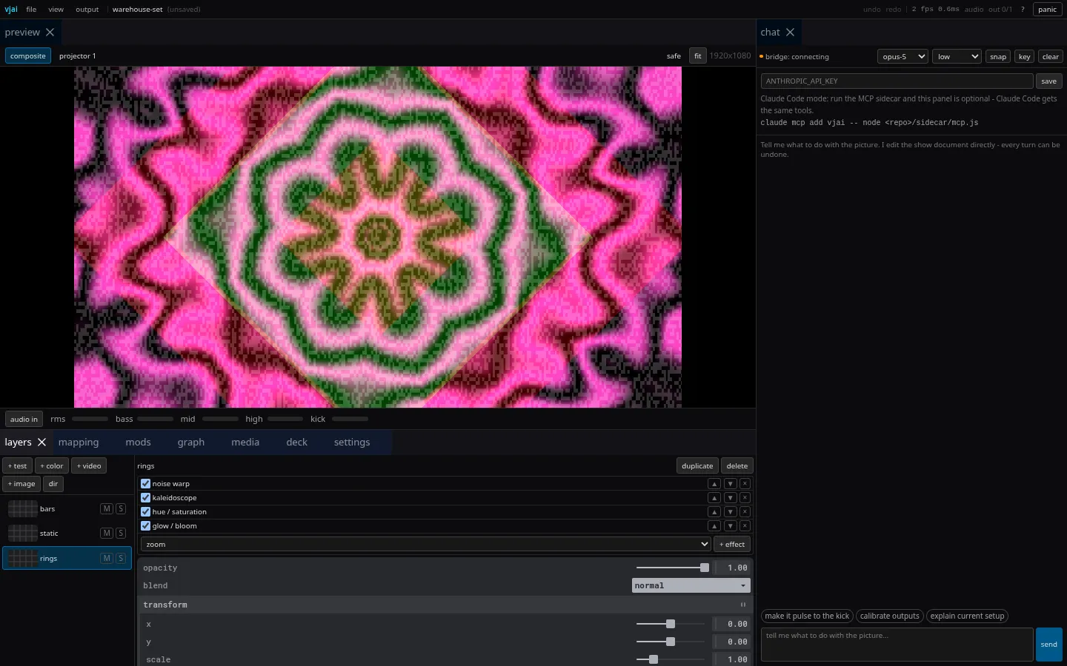
Task: Focus the ANTHROPIC_API_KEY input field
Action: (897, 81)
